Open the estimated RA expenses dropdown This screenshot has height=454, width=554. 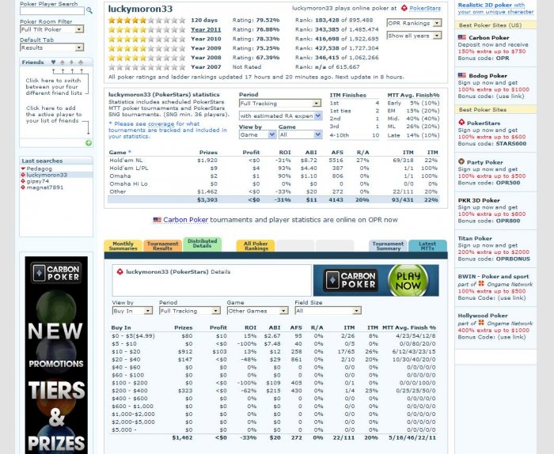point(280,115)
